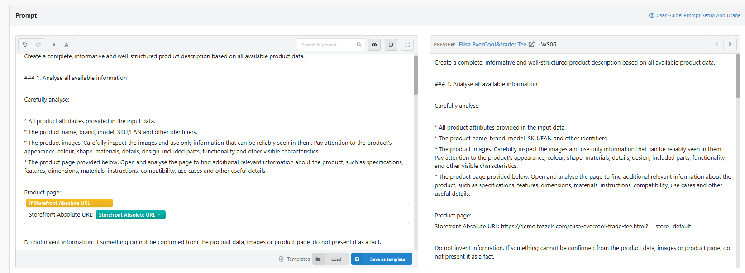Click the Templates document icon
Viewport: 745px width, 273px height.
pyautogui.click(x=282, y=259)
